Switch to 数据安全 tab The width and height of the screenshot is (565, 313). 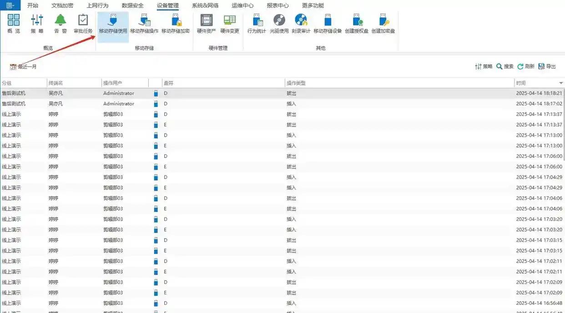132,5
